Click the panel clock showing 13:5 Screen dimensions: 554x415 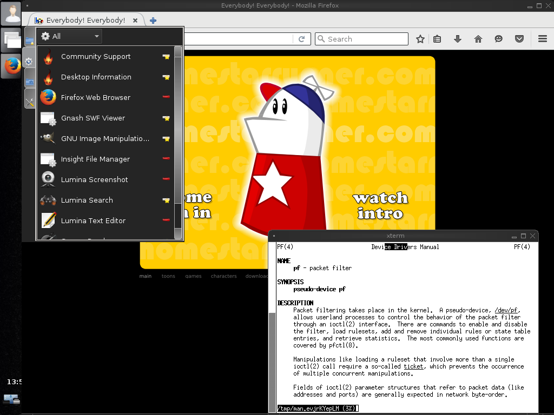[14, 382]
